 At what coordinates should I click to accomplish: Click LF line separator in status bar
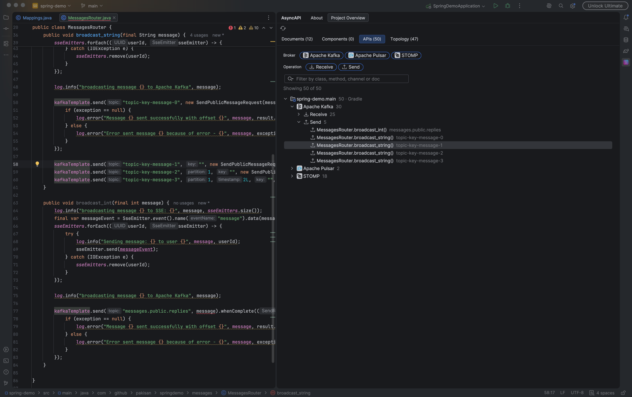tap(562, 393)
